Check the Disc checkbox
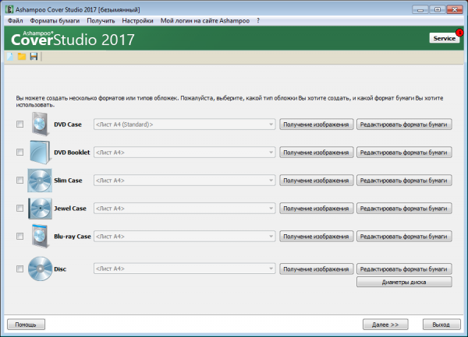Viewport: 468px width, 337px height. [19, 269]
